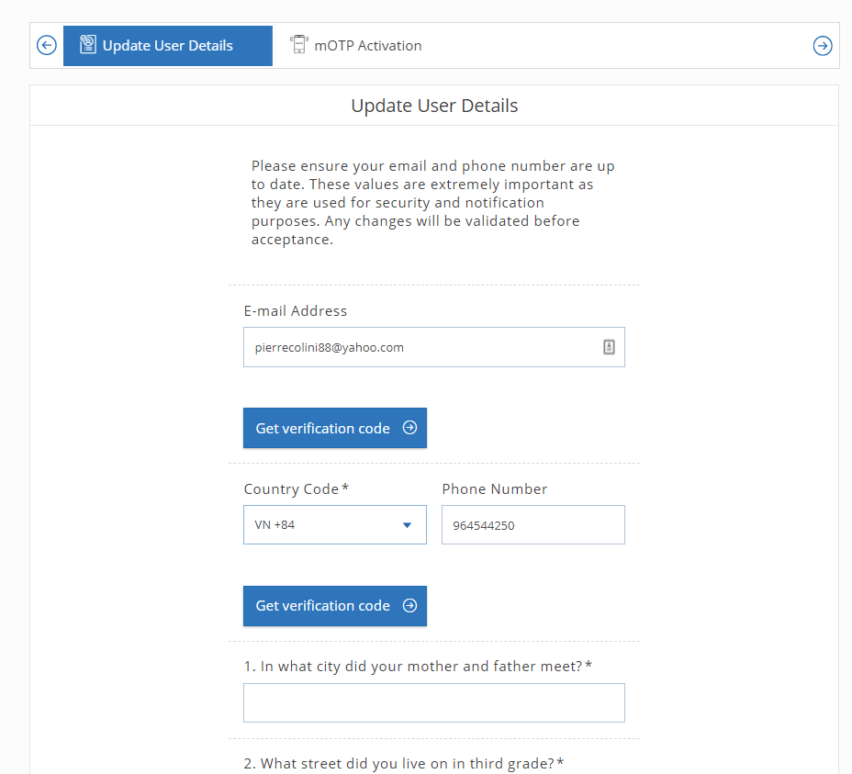Get verification code for email address
852x774 pixels.
pyautogui.click(x=335, y=428)
